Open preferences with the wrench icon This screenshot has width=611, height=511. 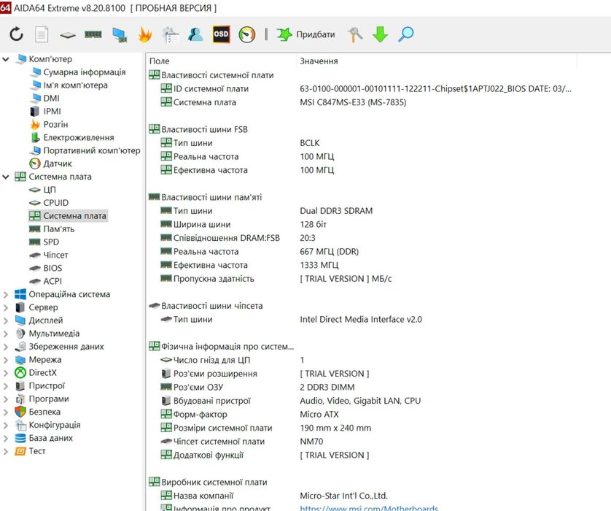[354, 34]
